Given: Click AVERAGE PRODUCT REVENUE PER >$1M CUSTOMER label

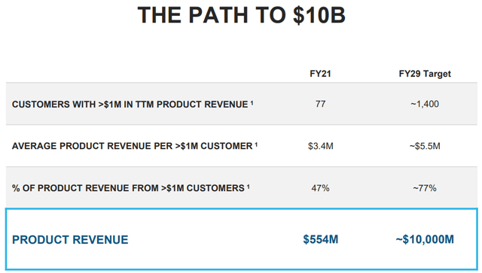Looking at the screenshot, I should coord(133,146).
